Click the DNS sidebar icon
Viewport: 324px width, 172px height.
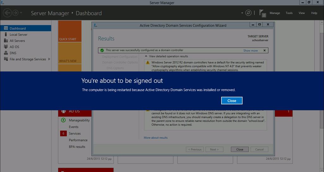point(6,53)
